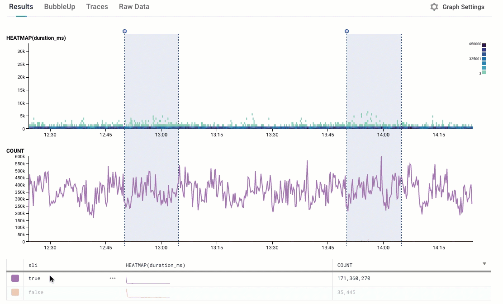Image resolution: width=503 pixels, height=304 pixels.
Task: Click the lightest heatmap legend square labeled 3
Action: coord(484,72)
